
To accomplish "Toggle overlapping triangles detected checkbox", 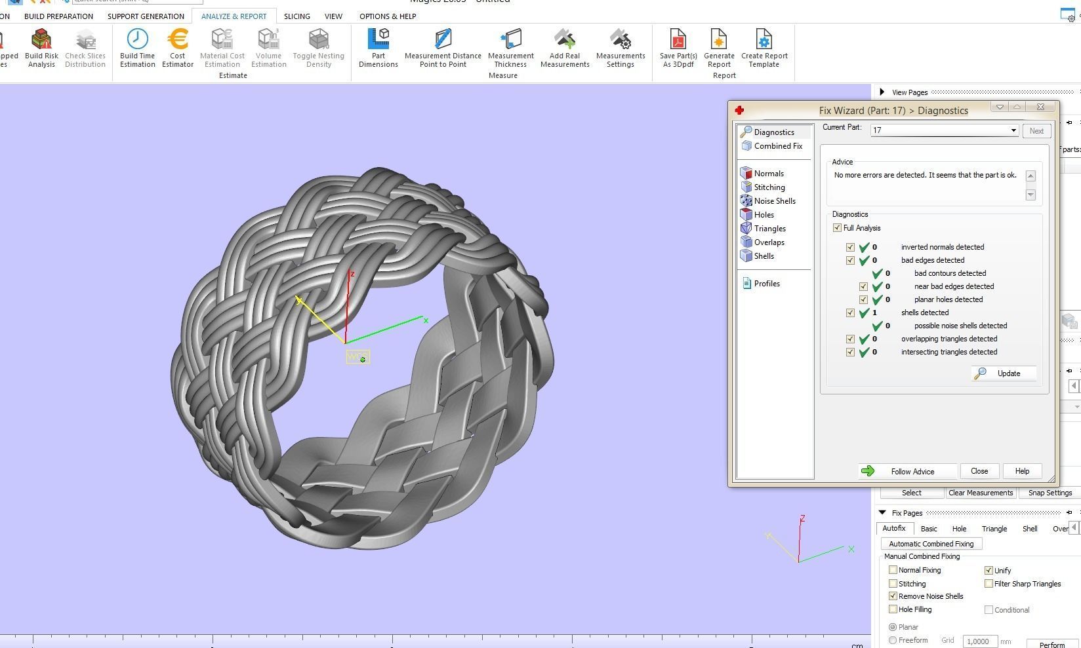I will [x=850, y=339].
